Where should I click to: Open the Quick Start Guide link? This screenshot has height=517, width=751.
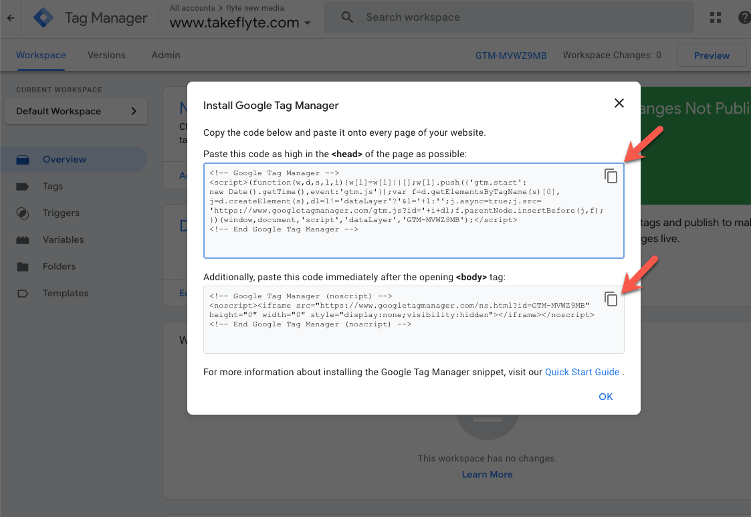pyautogui.click(x=581, y=372)
